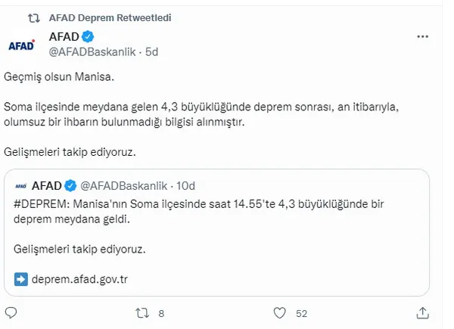The image size is (454, 329).
Task: Click the share icon below the tweet
Action: 421,312
